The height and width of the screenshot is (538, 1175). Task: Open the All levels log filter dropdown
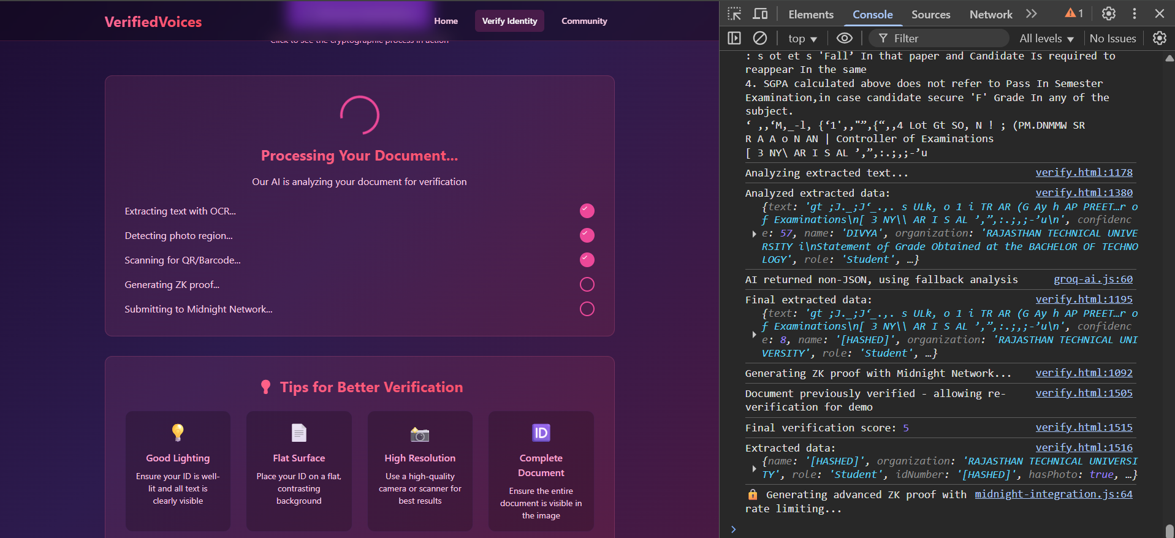[x=1047, y=39]
